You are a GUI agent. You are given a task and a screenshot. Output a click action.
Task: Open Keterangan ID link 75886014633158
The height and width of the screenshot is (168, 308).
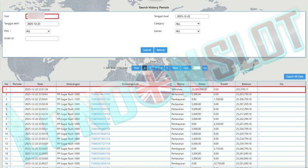(100, 94)
